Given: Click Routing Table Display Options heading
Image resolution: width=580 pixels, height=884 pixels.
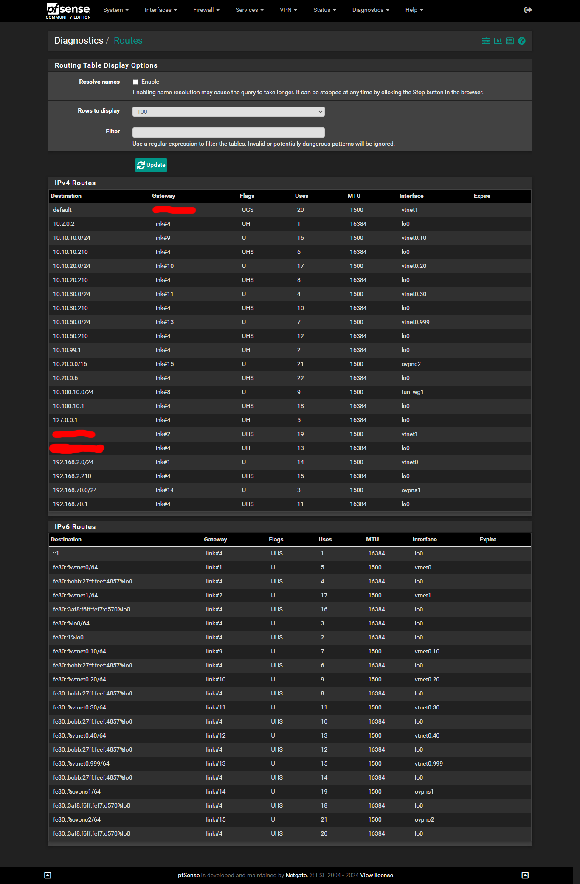Looking at the screenshot, I should point(106,65).
